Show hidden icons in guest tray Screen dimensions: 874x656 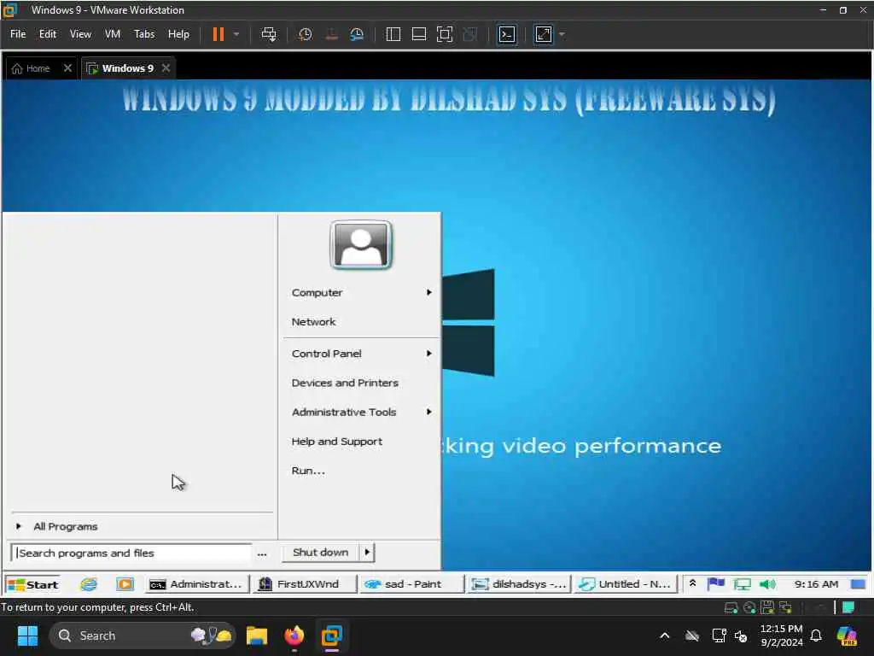click(x=692, y=583)
